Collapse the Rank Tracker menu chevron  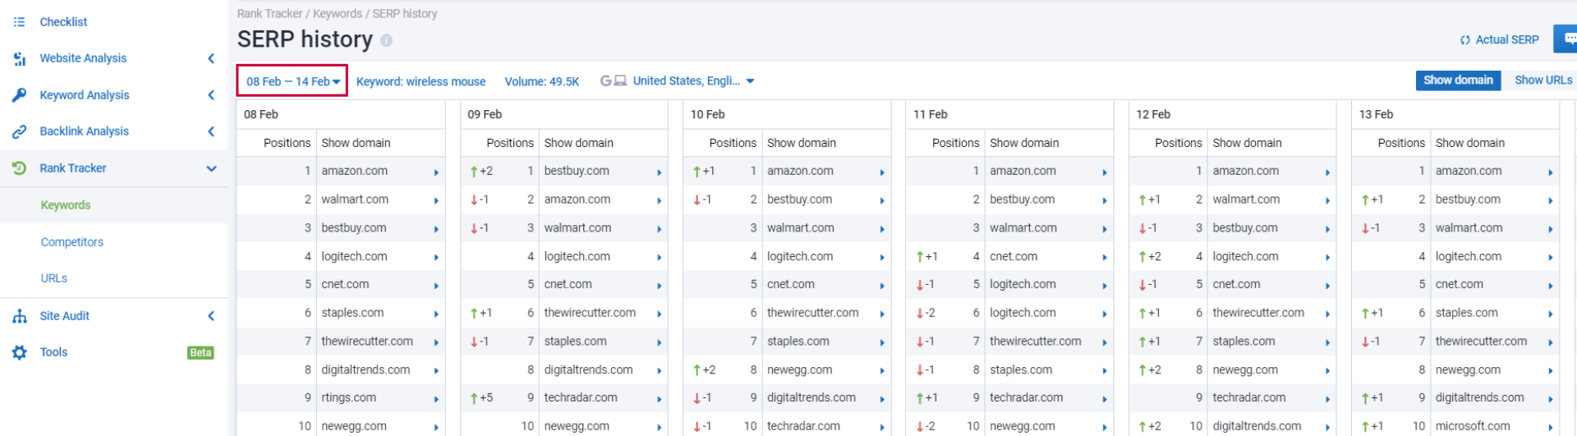[211, 168]
